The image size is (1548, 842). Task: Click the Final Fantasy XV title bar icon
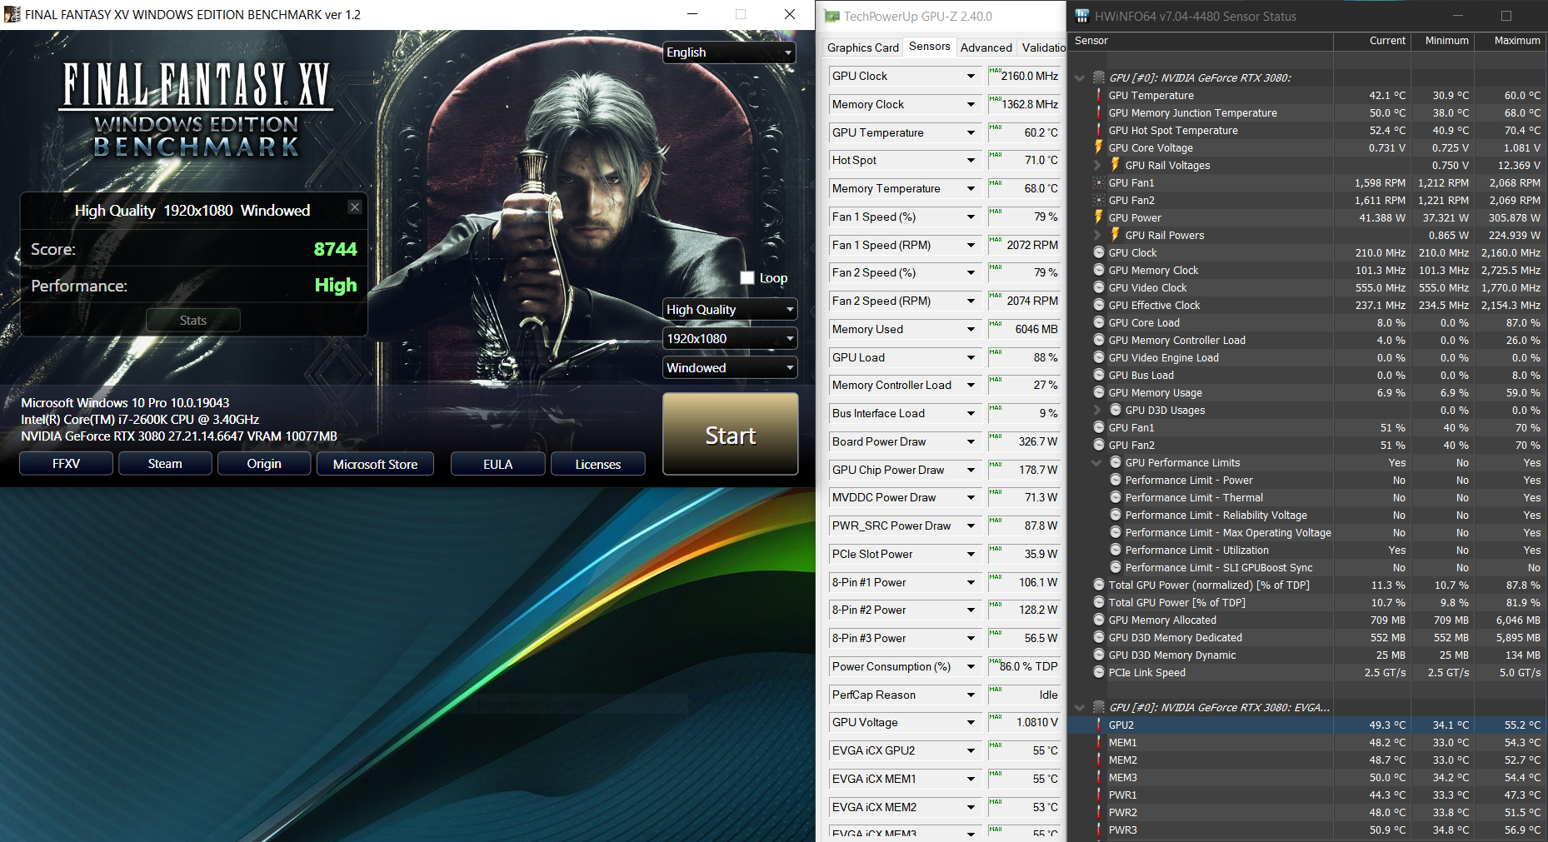[x=12, y=14]
